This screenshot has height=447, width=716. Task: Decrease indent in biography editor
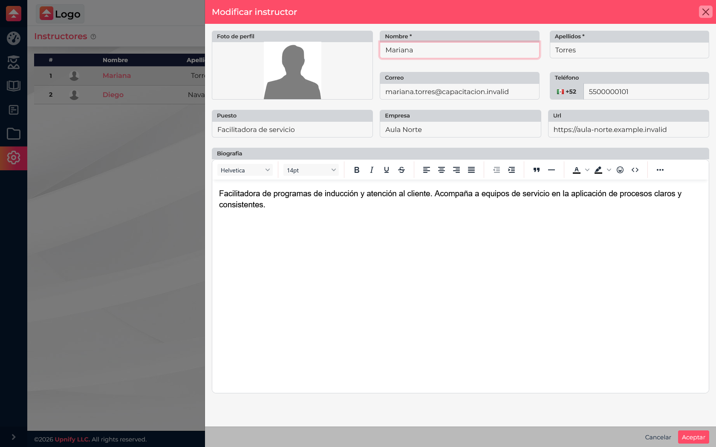[497, 170]
